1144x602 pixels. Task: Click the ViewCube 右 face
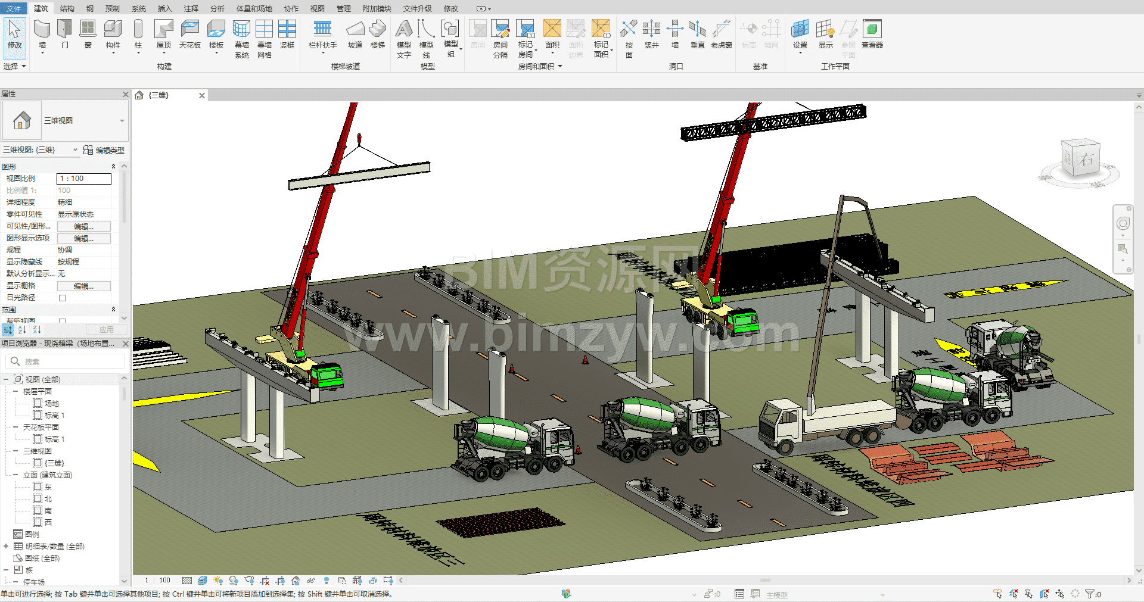click(1085, 159)
